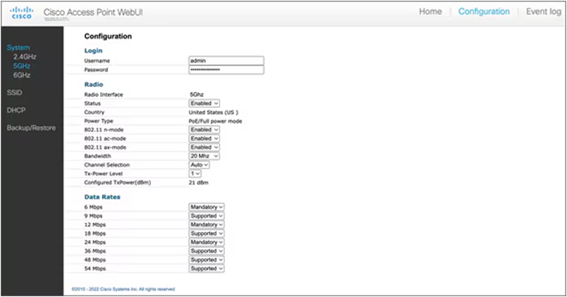Open the Configuration tab
The image size is (567, 297).
tap(484, 12)
